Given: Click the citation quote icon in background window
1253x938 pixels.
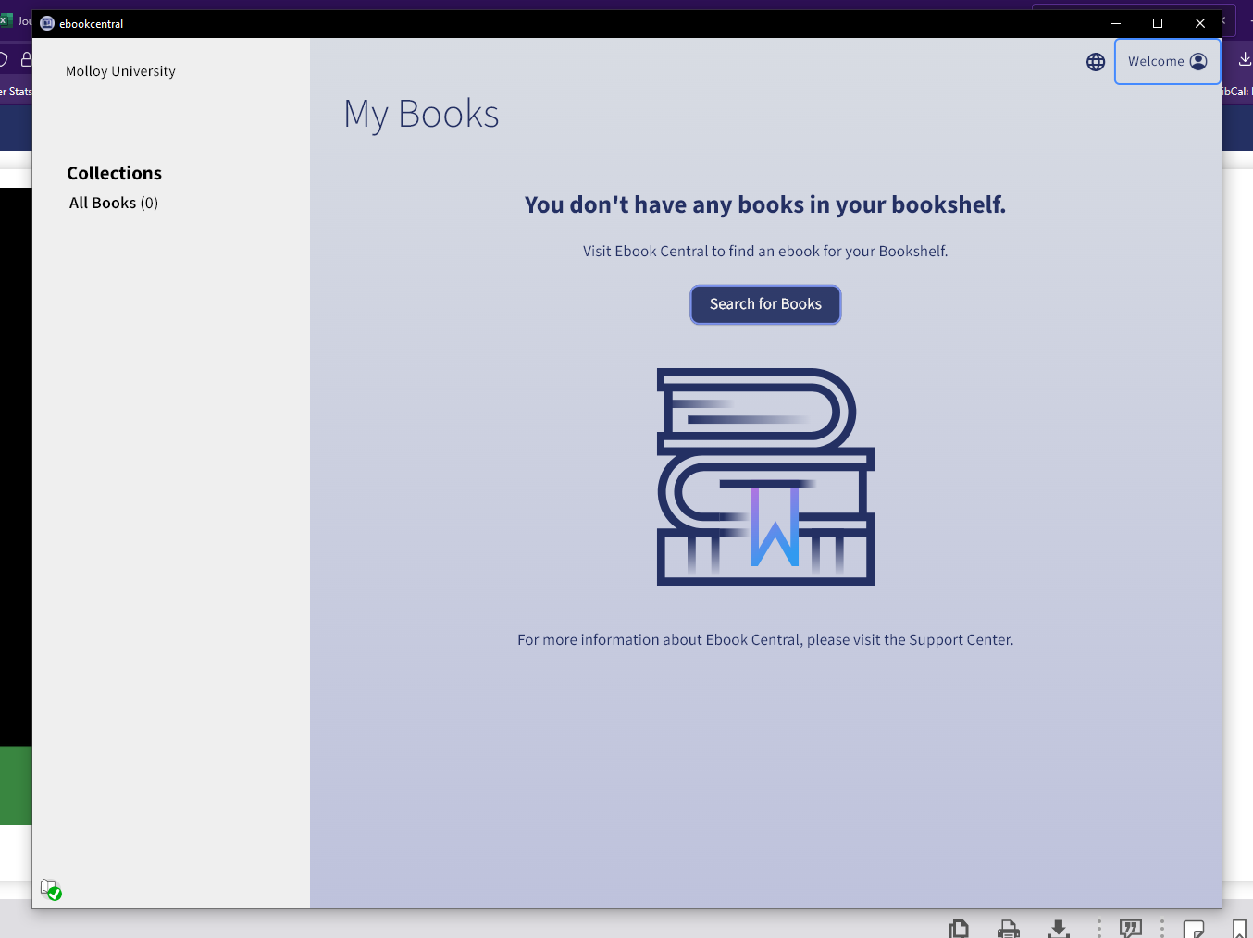Looking at the screenshot, I should tap(1131, 928).
